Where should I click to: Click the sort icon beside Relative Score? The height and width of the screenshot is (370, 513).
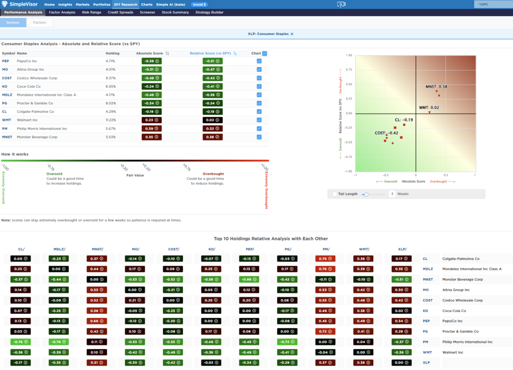[235, 54]
